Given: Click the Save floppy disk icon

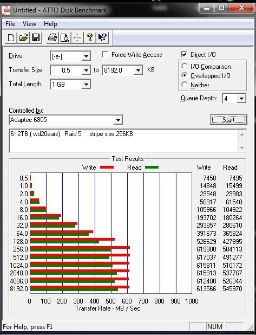Looking at the screenshot, I should (36, 38).
